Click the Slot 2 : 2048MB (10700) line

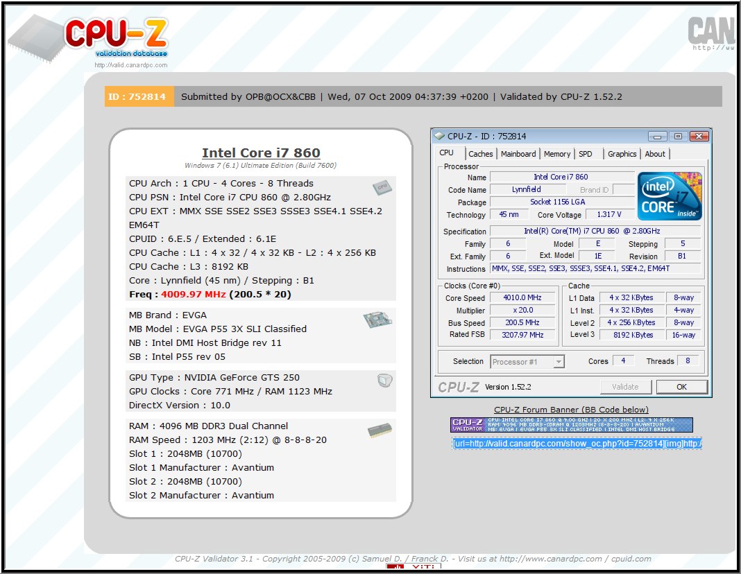click(x=185, y=482)
